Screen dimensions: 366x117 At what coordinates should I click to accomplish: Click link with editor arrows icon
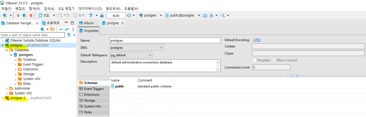pos(67,29)
